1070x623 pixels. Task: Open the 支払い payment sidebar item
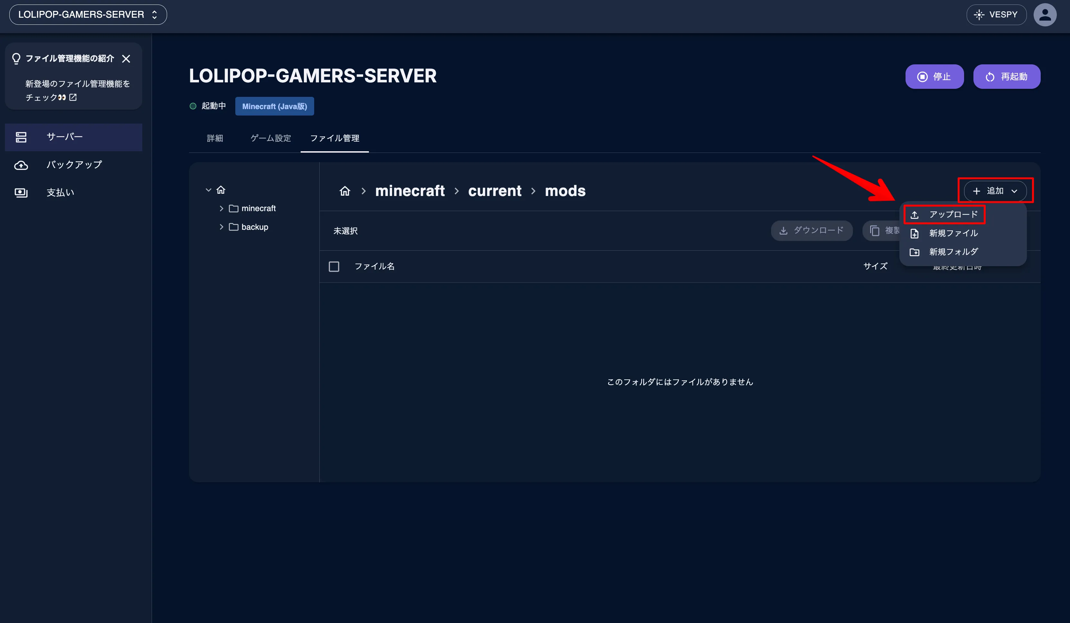tap(60, 193)
